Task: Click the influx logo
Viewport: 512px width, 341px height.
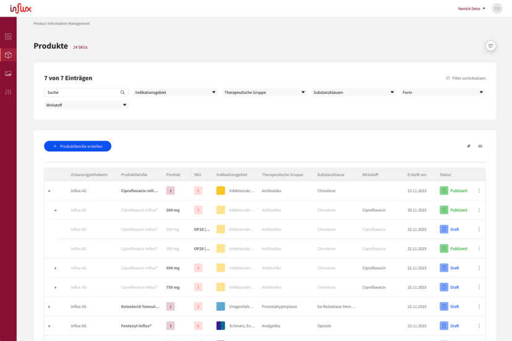Action: click(x=20, y=9)
